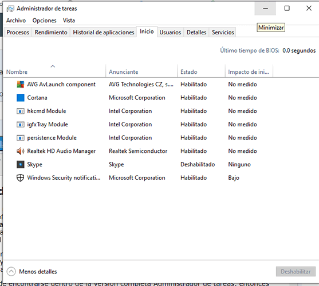
Task: Click No medido in the igfxTray row
Action: [x=242, y=124]
